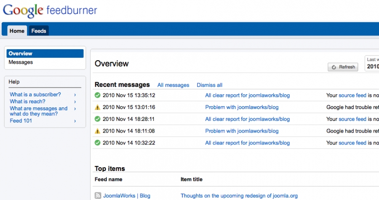Expand arrow next to What is reach?
Image resolution: width=379 pixels, height=200 pixels.
pos(75,102)
